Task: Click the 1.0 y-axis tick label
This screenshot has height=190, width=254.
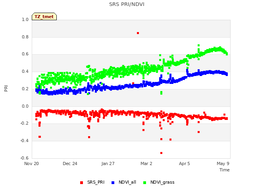Action: [x=25, y=19]
